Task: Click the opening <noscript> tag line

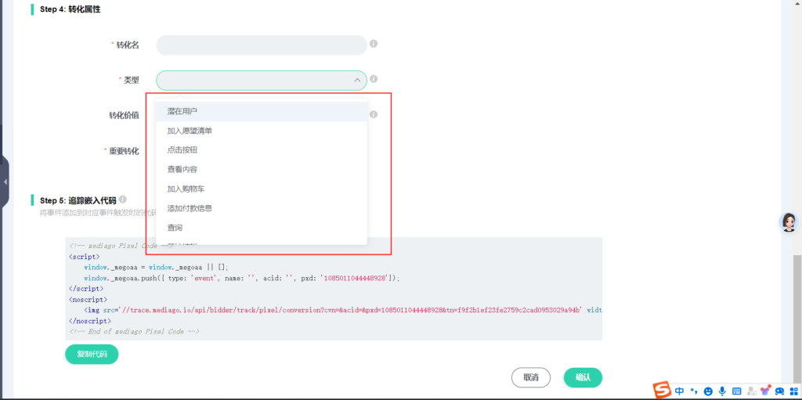Action: 87,300
